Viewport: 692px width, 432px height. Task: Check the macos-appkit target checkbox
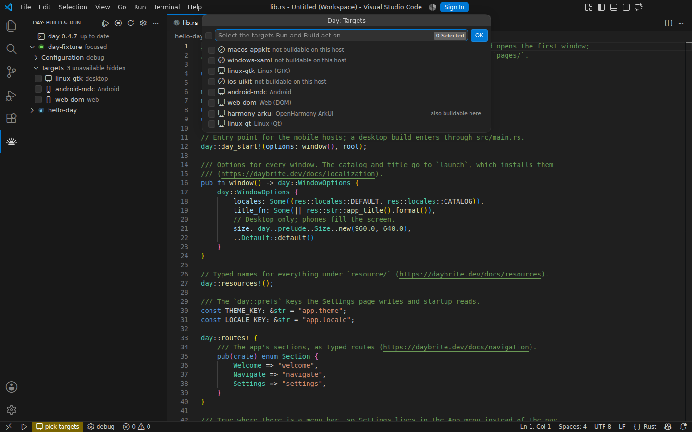(211, 50)
